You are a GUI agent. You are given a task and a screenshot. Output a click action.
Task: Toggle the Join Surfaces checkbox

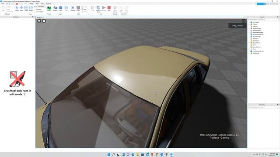[35, 12]
